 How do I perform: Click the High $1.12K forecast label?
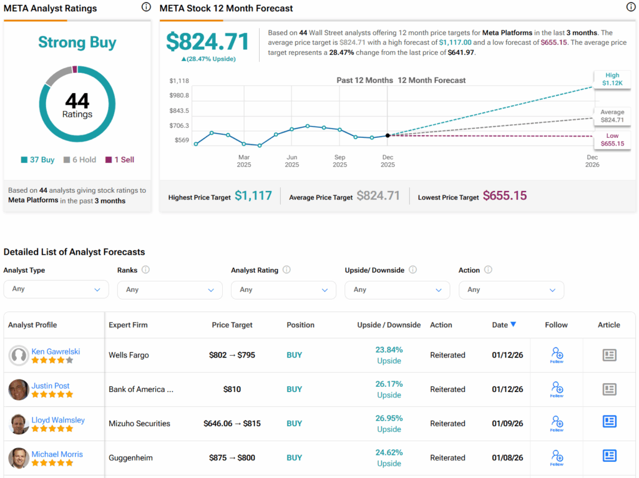click(612, 80)
